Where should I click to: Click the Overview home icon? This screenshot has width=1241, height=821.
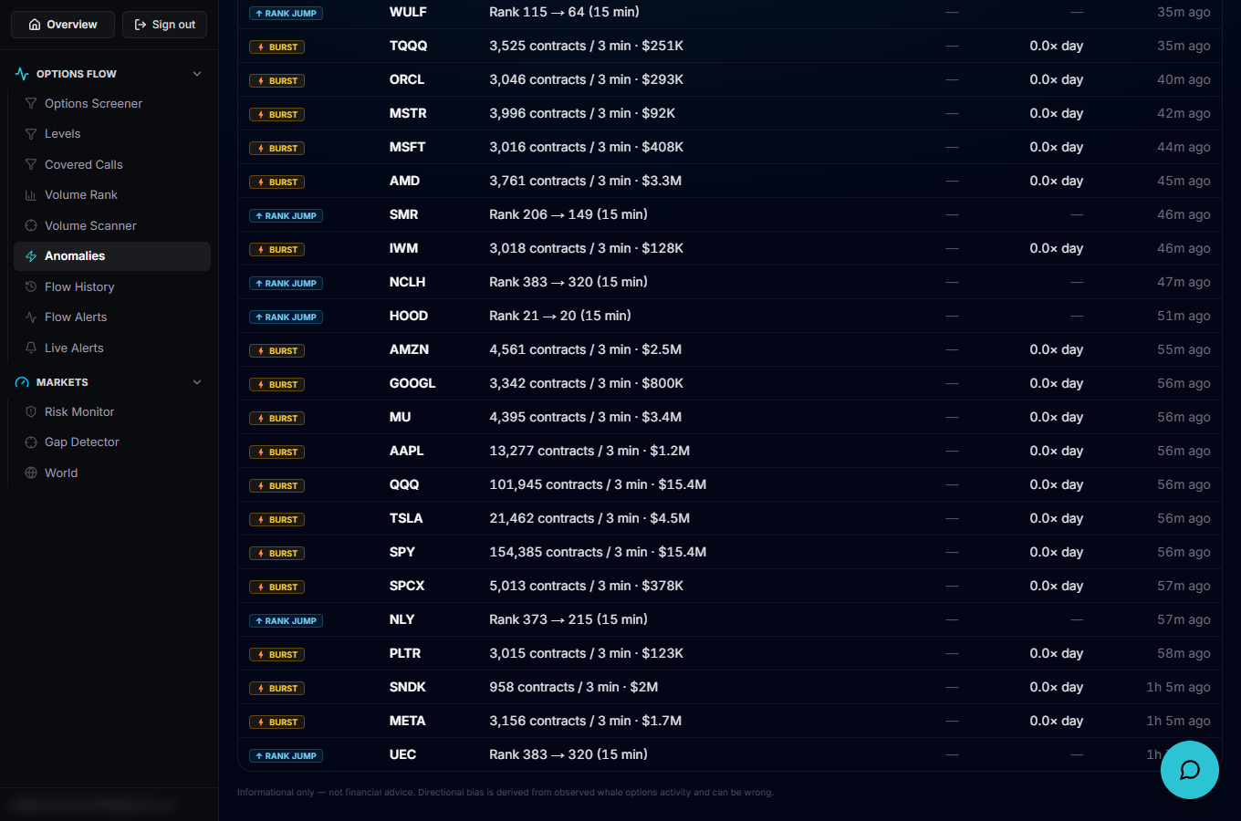[35, 25]
